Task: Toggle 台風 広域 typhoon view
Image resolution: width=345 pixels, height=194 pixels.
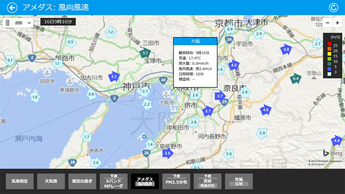Action: (x=239, y=181)
